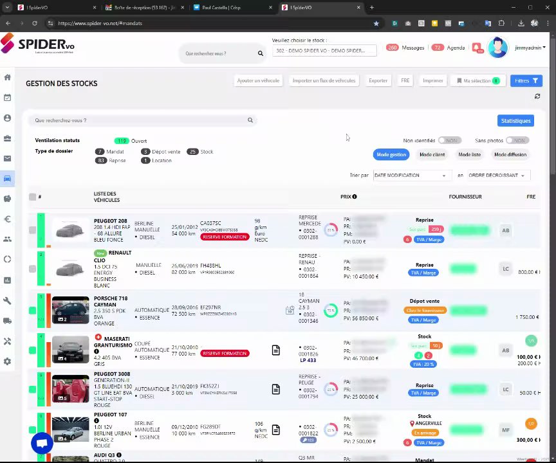The width and height of the screenshot is (556, 463).
Task: Toggle the Sans photos switch
Action: click(x=517, y=141)
